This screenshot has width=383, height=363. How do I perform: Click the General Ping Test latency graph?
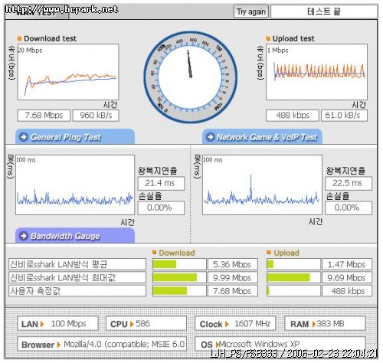point(75,185)
